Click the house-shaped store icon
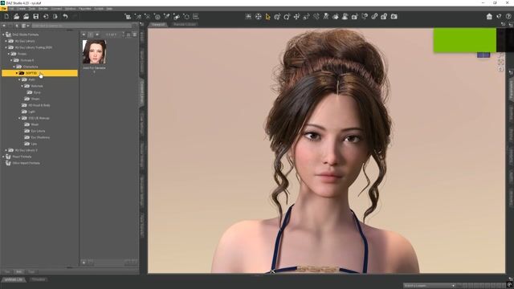Image resolution: width=514 pixels, height=289 pixels. click(x=489, y=16)
